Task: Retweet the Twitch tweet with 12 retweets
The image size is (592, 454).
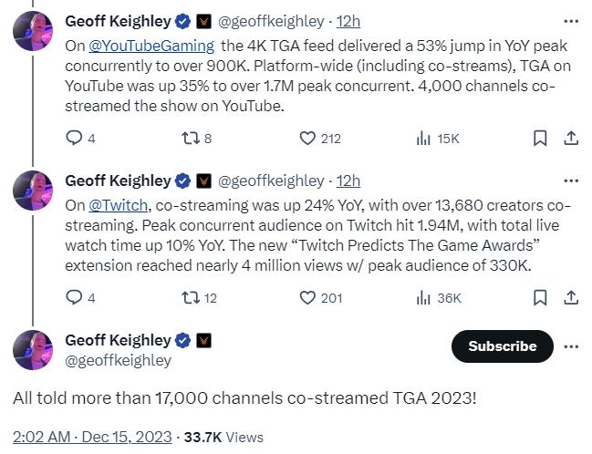Action: pos(188,297)
